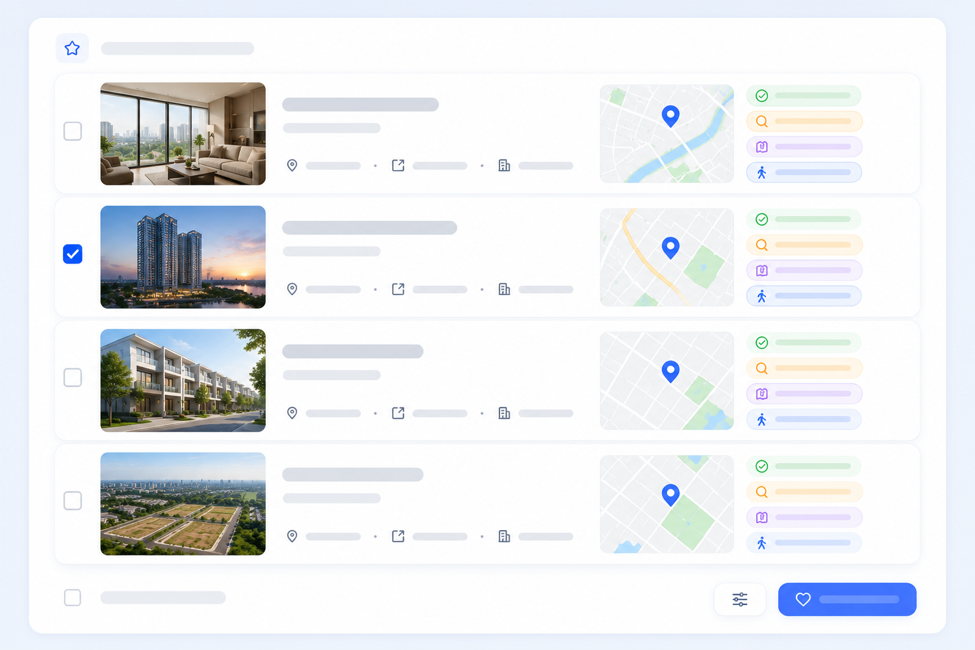975x650 pixels.
Task: Click green checkmark tag in first listing
Action: click(x=804, y=96)
